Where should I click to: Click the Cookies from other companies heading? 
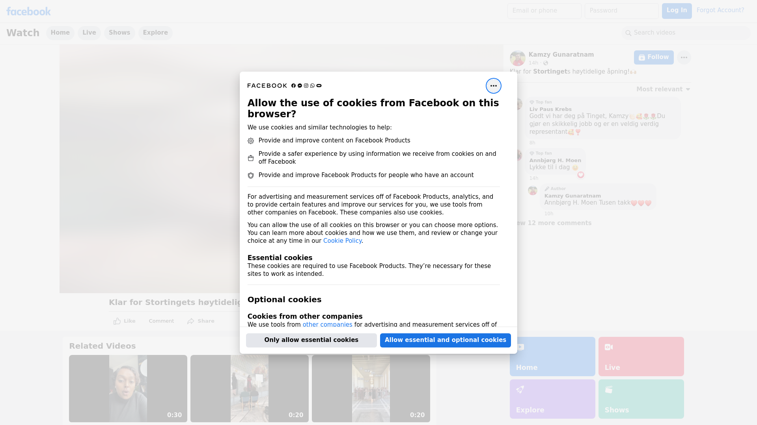(305, 316)
